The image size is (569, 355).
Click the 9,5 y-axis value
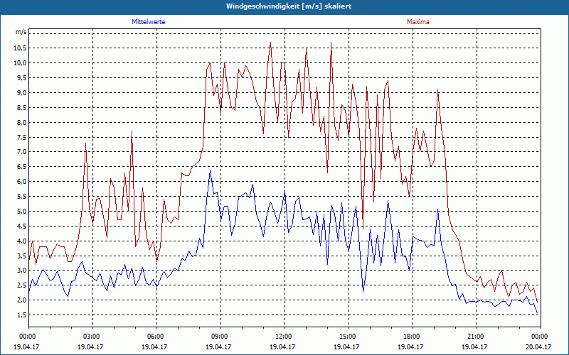click(x=21, y=78)
